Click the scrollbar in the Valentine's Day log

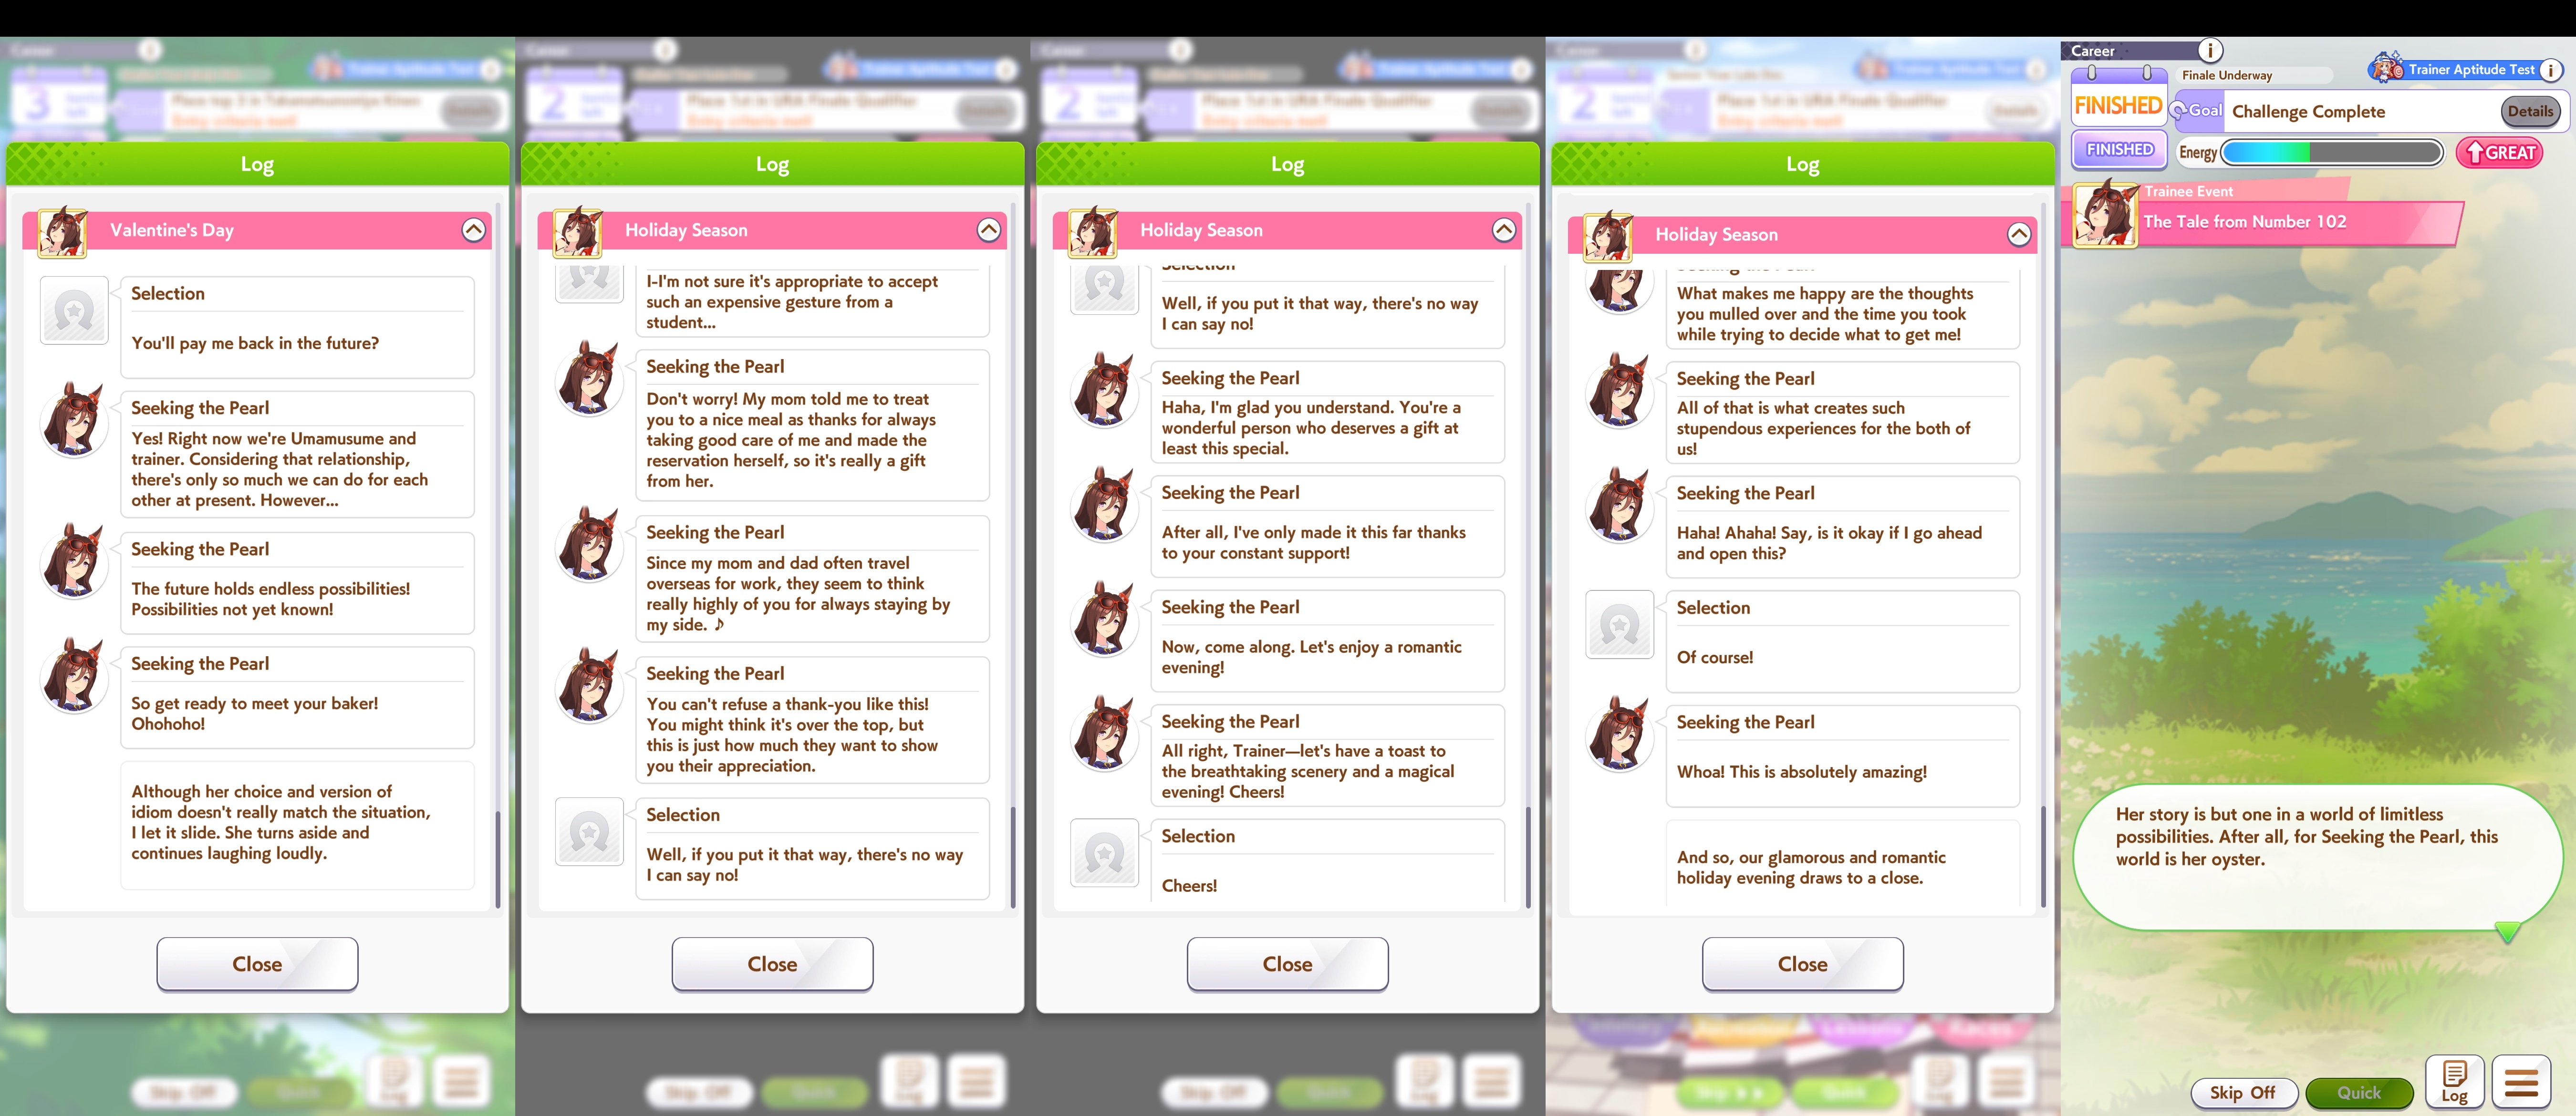pos(497,858)
